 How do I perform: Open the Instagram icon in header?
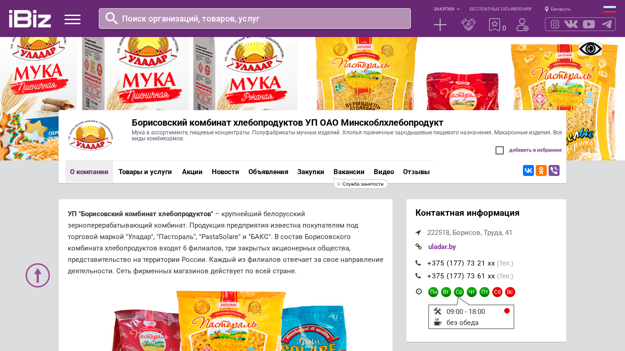coord(555,24)
